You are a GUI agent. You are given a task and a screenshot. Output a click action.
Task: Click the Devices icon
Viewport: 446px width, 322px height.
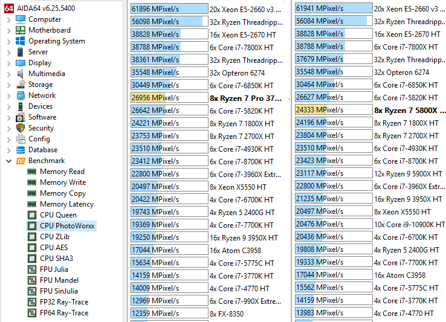[21, 106]
